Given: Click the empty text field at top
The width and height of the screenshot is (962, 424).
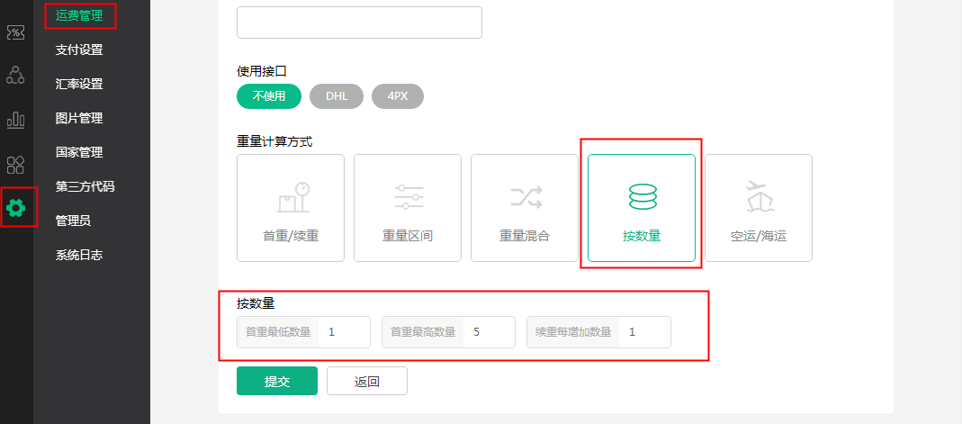Looking at the screenshot, I should [x=360, y=23].
